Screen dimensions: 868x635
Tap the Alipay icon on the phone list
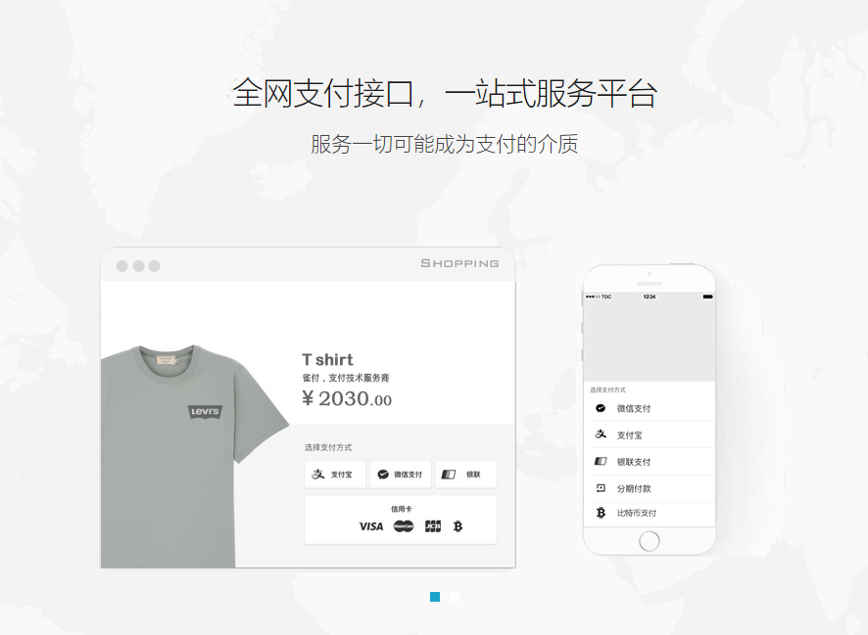coord(601,434)
